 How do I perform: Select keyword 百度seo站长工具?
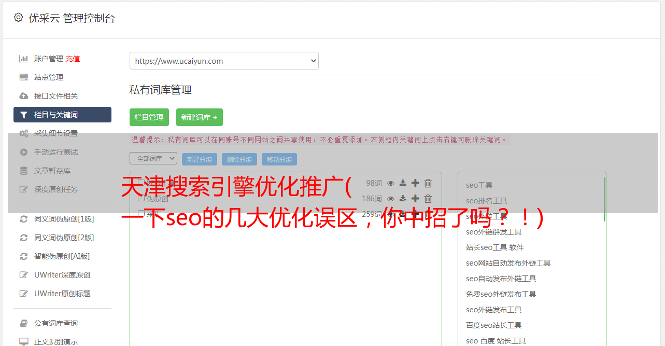pos(493,325)
